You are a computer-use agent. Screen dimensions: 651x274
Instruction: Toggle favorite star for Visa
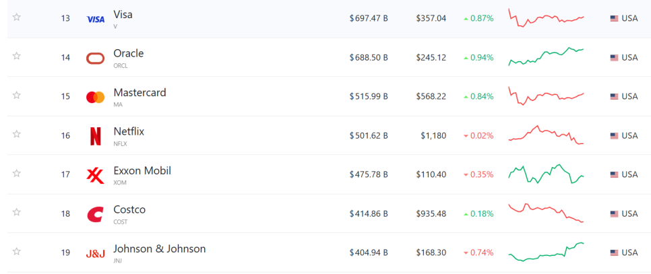17,17
